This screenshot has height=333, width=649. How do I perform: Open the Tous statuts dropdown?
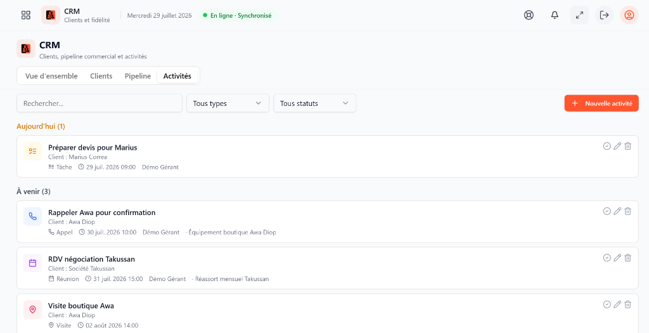(x=315, y=103)
